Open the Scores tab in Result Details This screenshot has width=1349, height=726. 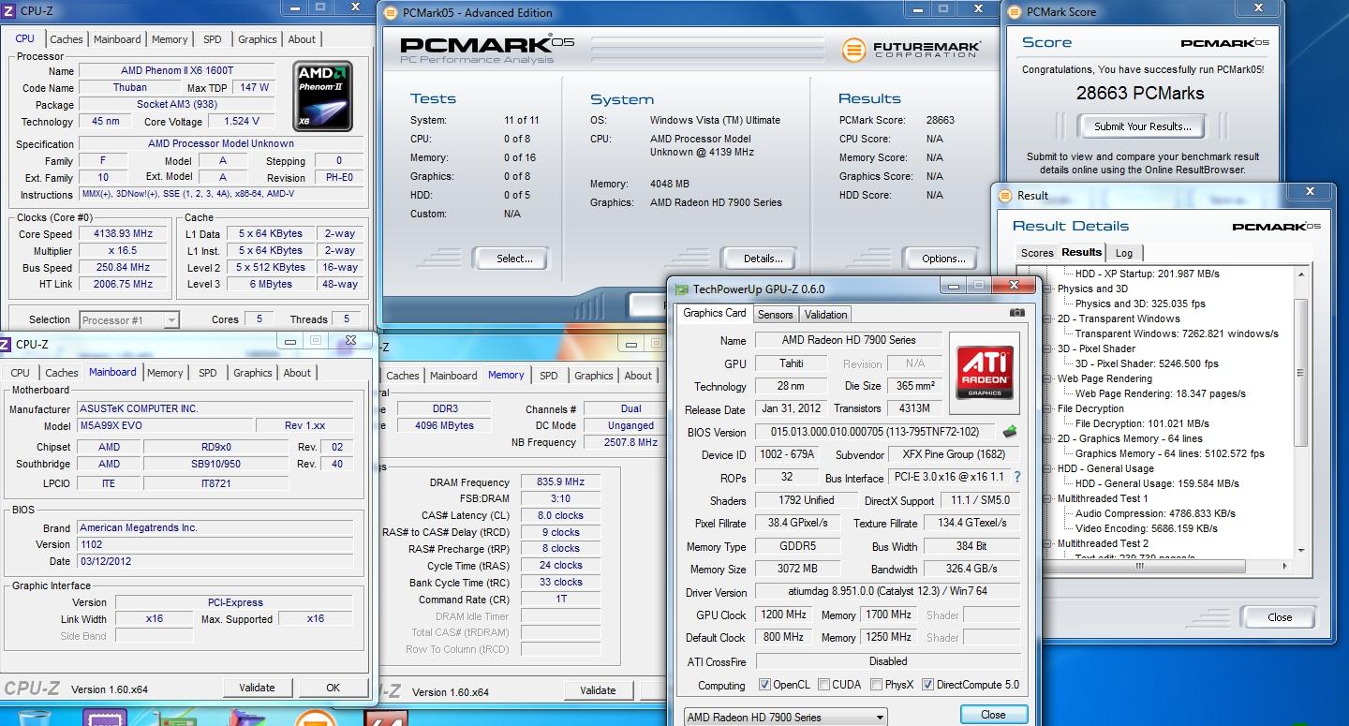point(1037,253)
